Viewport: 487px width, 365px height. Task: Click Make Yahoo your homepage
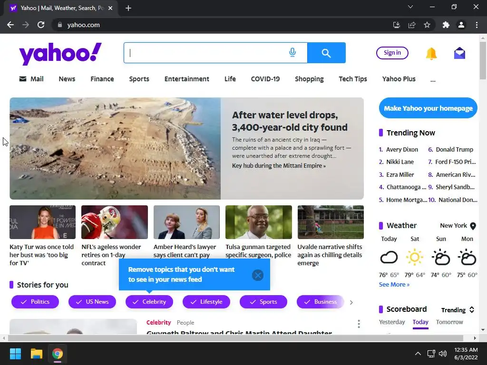tap(428, 108)
